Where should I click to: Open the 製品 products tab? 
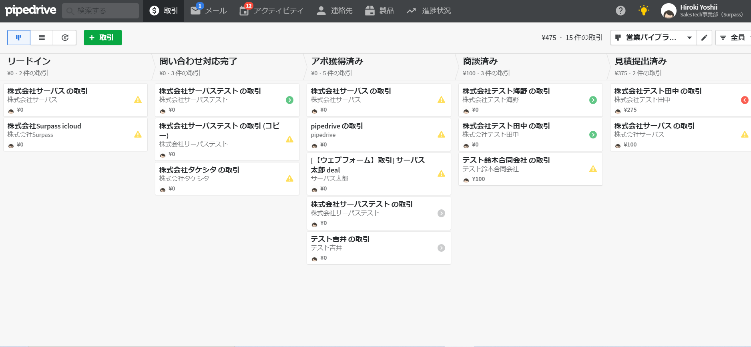point(379,11)
